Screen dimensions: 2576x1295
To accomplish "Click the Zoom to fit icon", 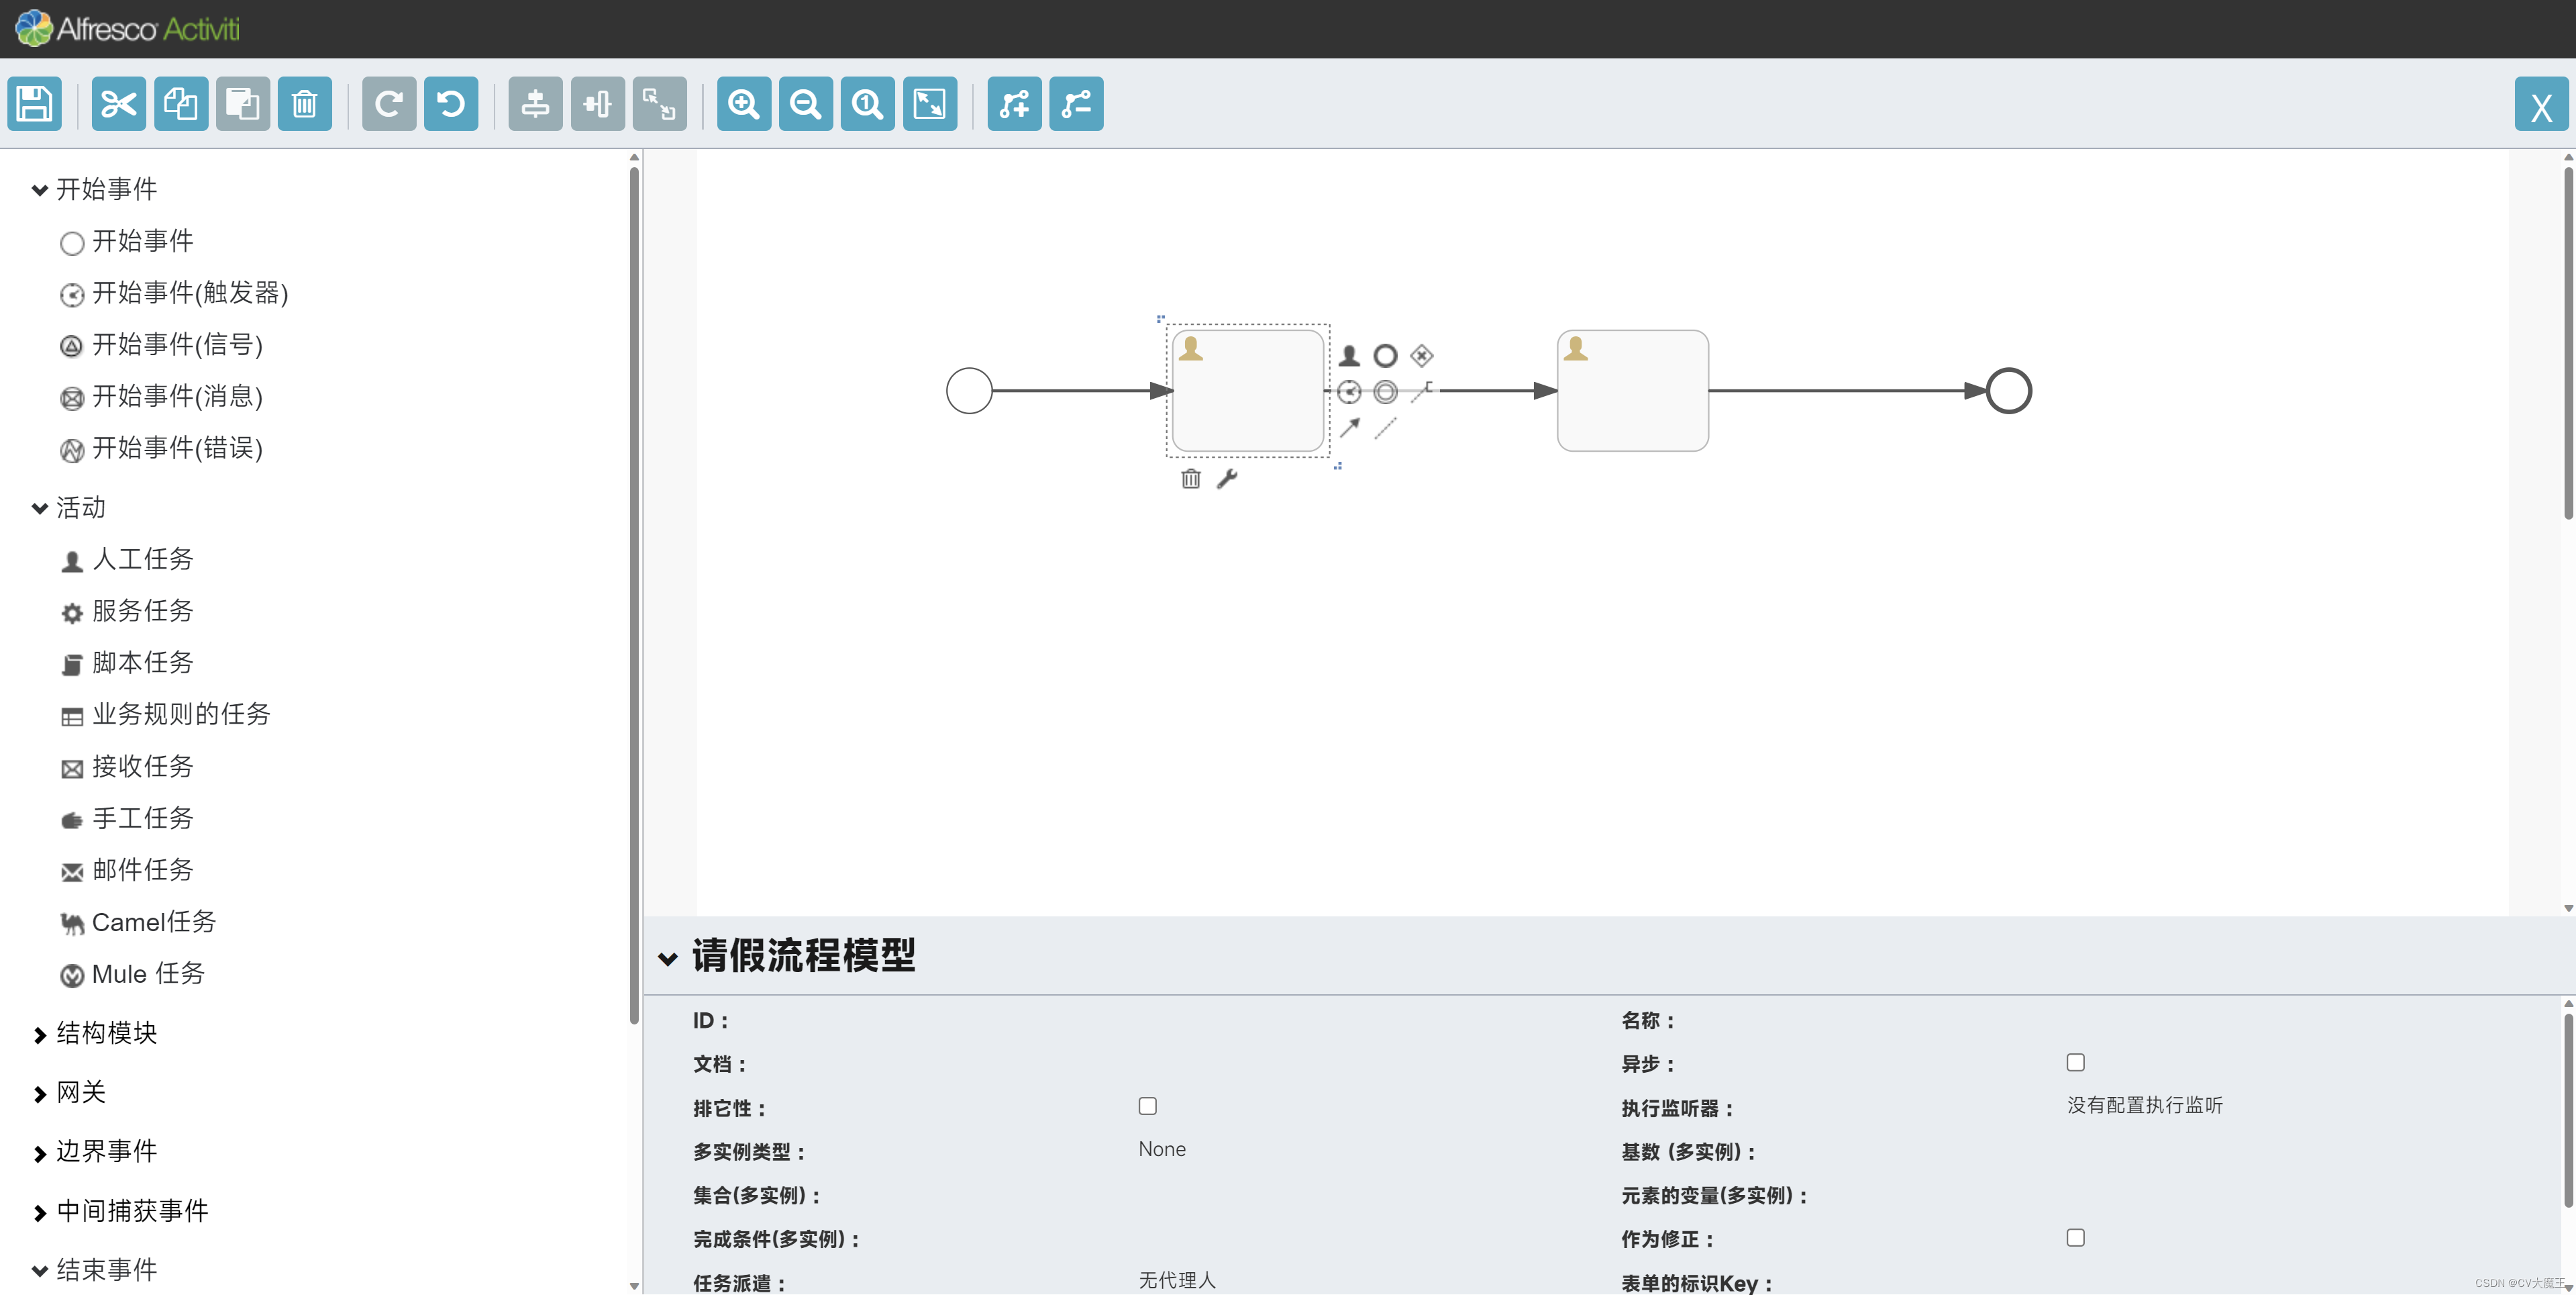I will 930,104.
